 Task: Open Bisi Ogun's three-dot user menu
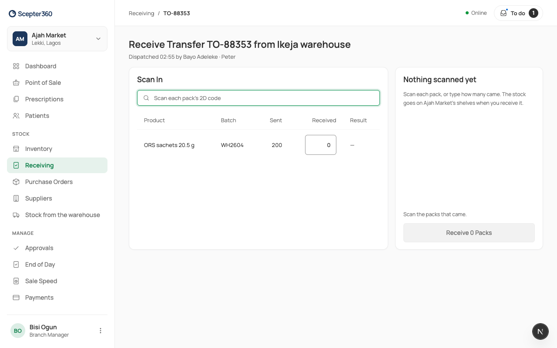pos(101,331)
